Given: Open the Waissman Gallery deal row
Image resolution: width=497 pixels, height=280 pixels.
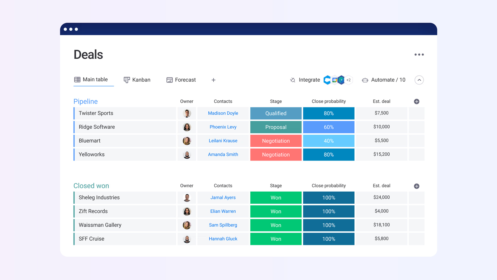Looking at the screenshot, I should [x=125, y=225].
